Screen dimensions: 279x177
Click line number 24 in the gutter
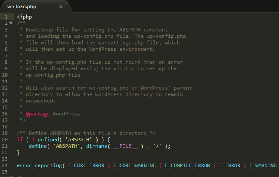[6, 165]
